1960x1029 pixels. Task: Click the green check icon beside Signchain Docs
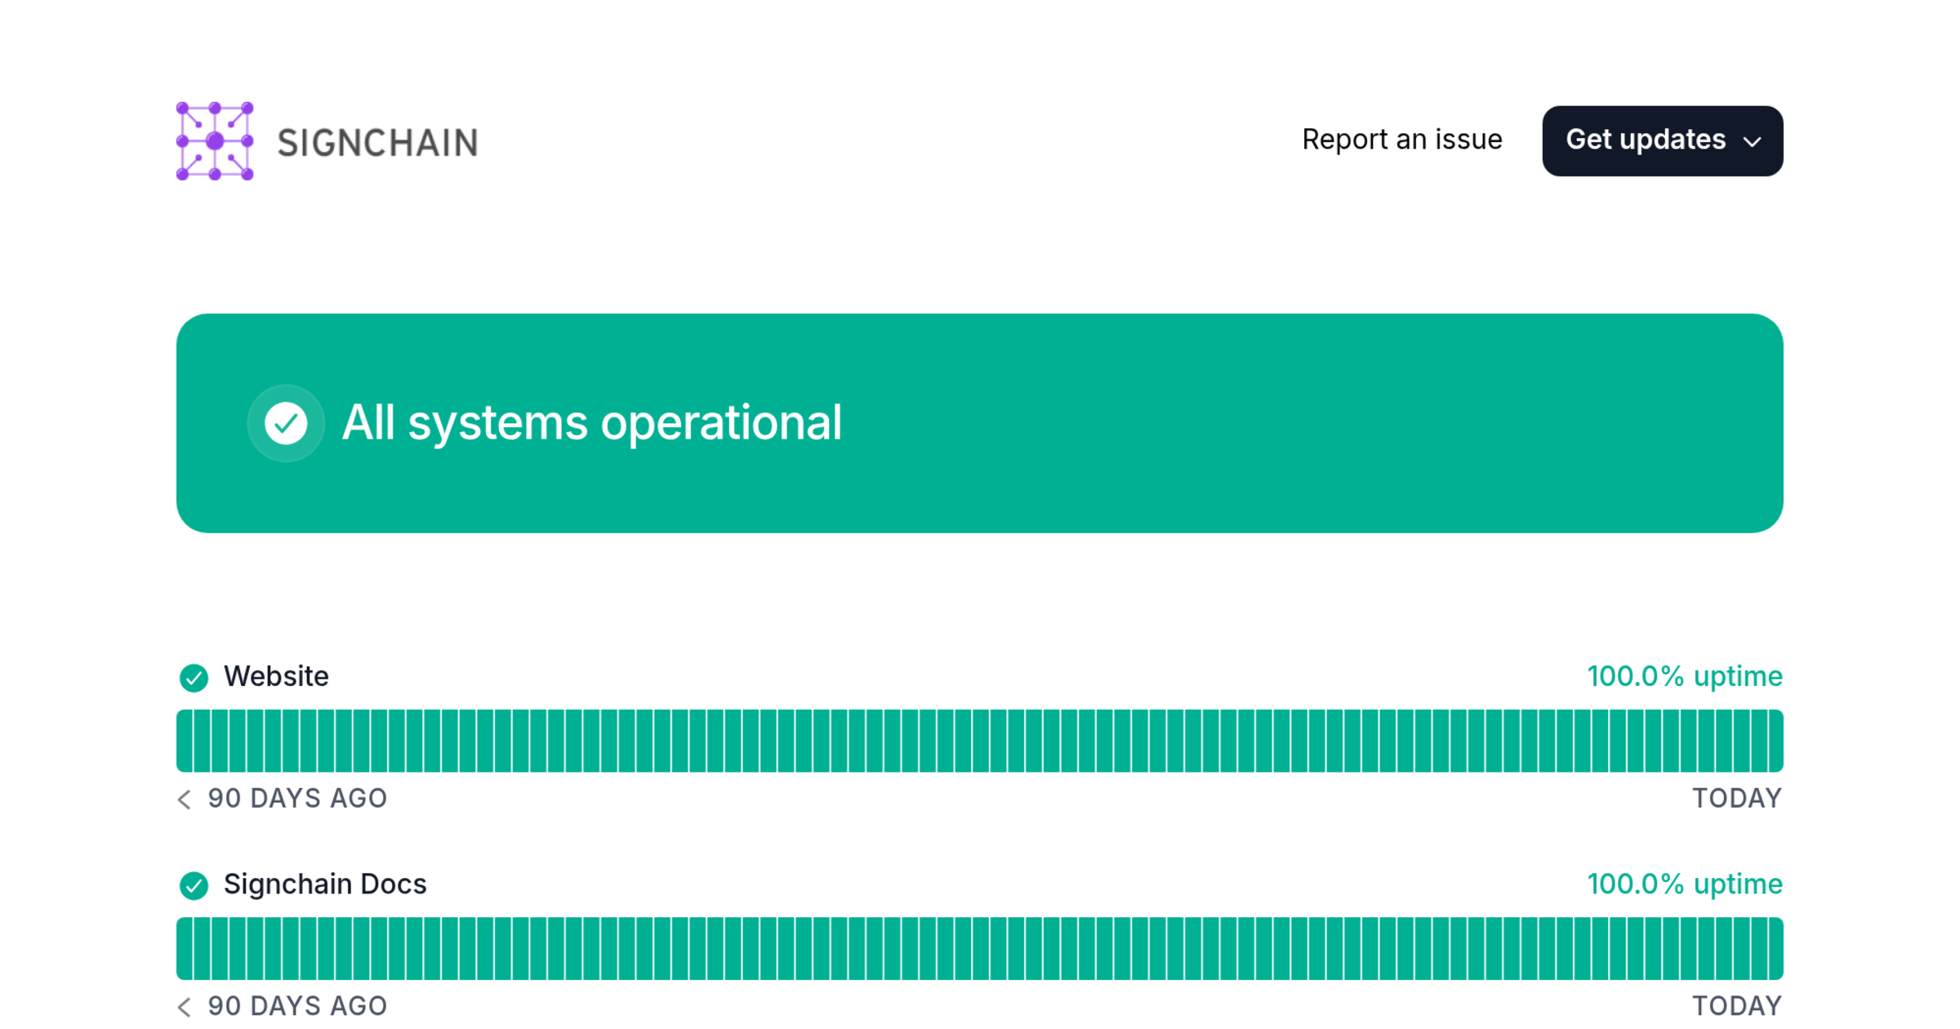coord(194,885)
